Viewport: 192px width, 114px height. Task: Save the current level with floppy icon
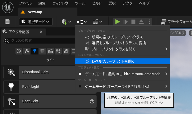[7, 22]
